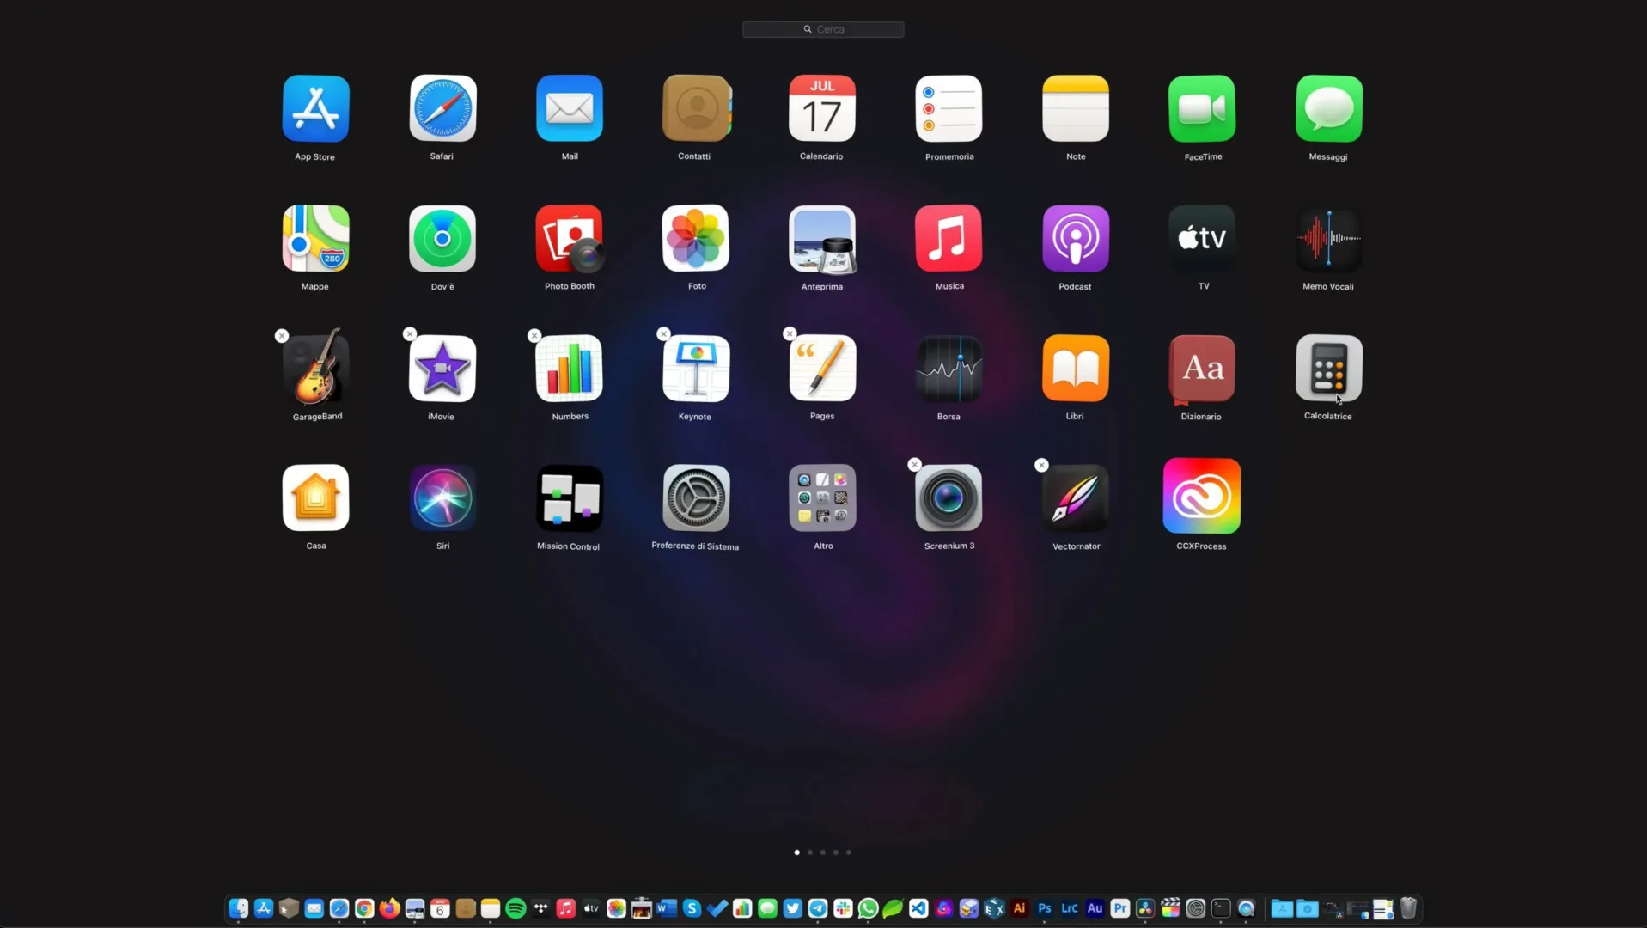This screenshot has height=928, width=1647.
Task: Delete GarageBand using its X badge
Action: (282, 336)
